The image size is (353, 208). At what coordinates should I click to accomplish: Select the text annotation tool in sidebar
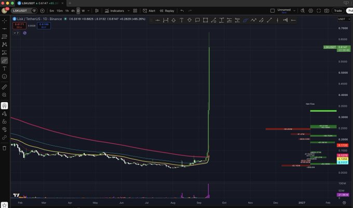[x=4, y=68]
